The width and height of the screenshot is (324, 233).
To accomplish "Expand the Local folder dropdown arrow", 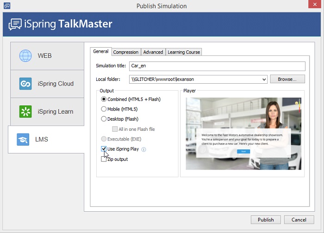I will 264,79.
